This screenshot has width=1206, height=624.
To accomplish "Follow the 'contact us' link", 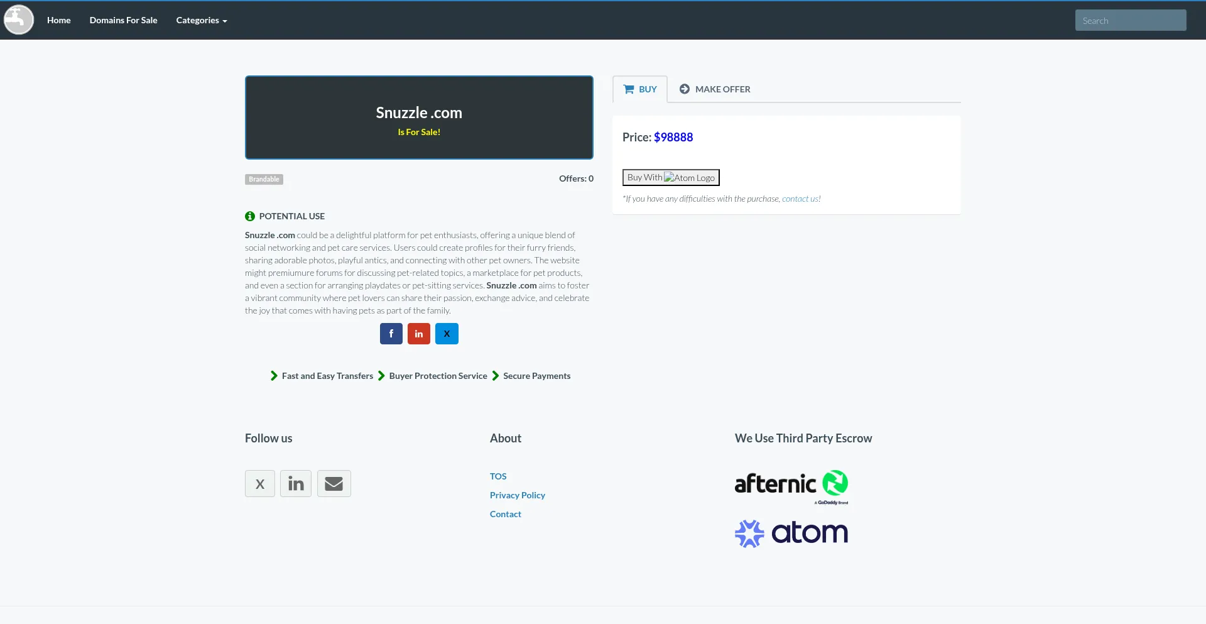I will pyautogui.click(x=800, y=199).
